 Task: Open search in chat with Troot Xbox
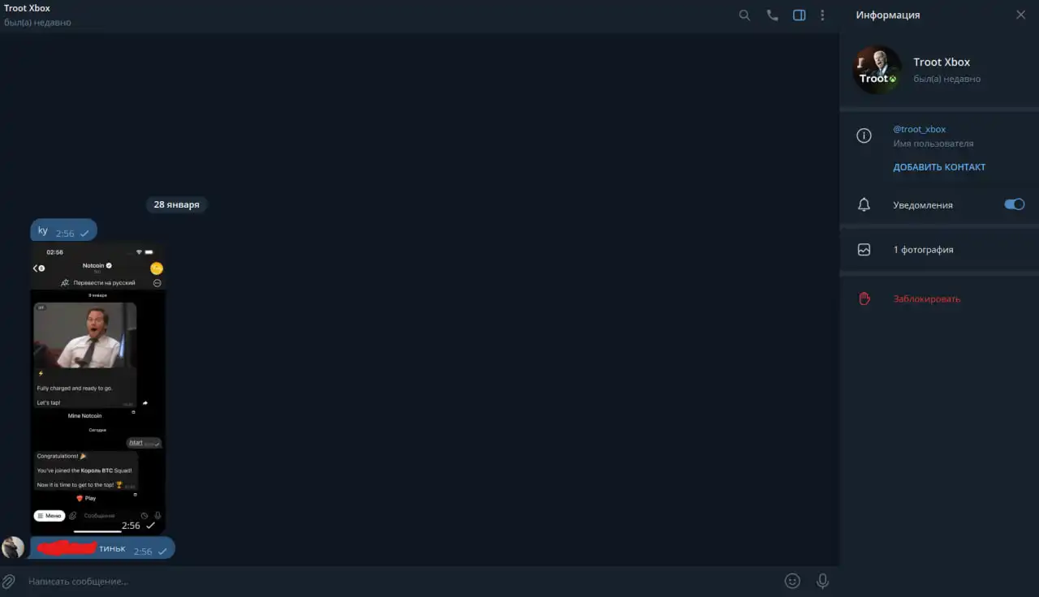point(744,15)
